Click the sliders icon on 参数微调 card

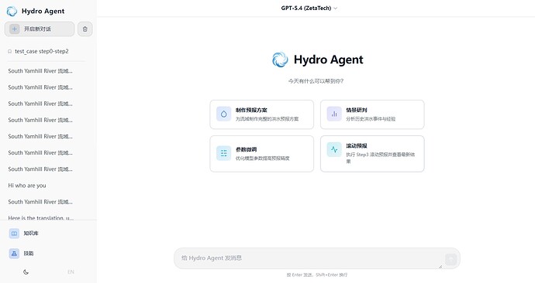pyautogui.click(x=224, y=153)
